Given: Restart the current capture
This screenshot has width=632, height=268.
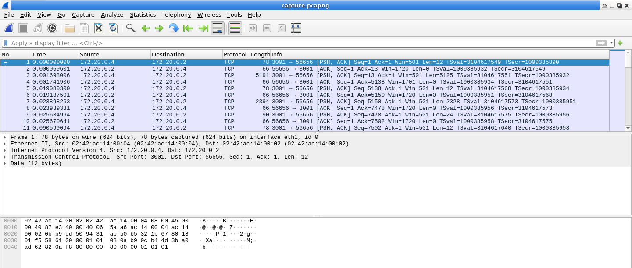Looking at the screenshot, I should [37, 28].
